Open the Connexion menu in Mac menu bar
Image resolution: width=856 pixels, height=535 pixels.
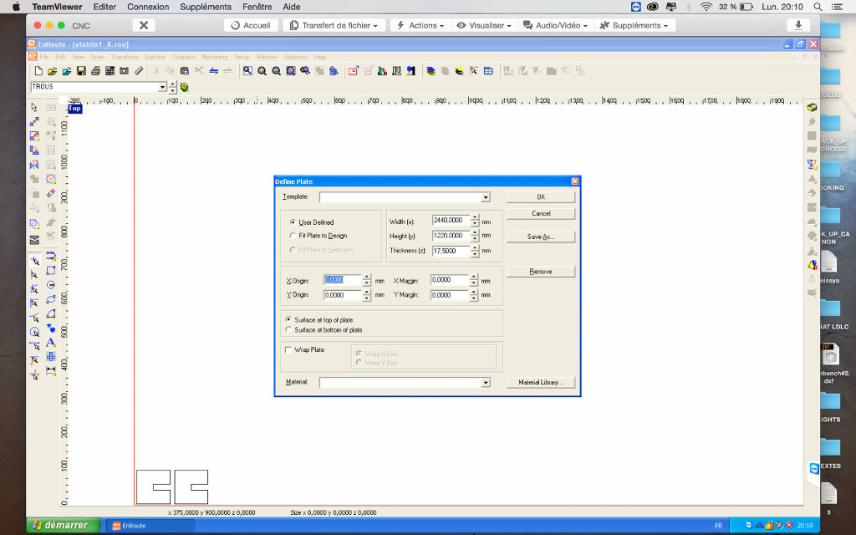148,7
